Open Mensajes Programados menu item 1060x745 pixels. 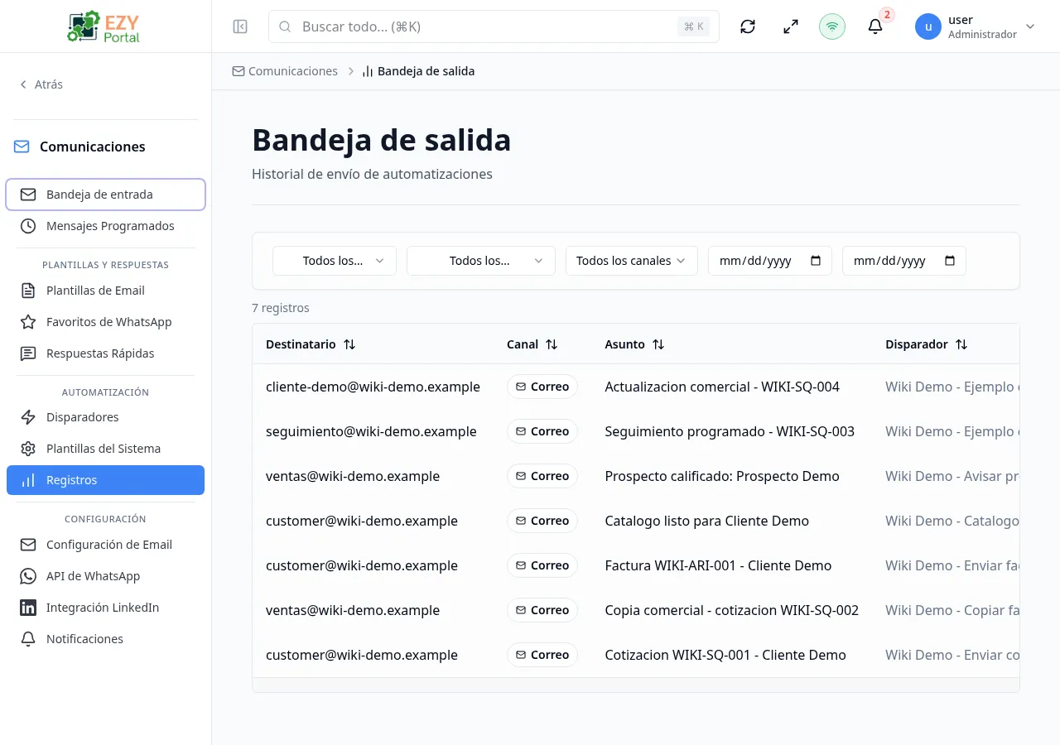click(105, 226)
